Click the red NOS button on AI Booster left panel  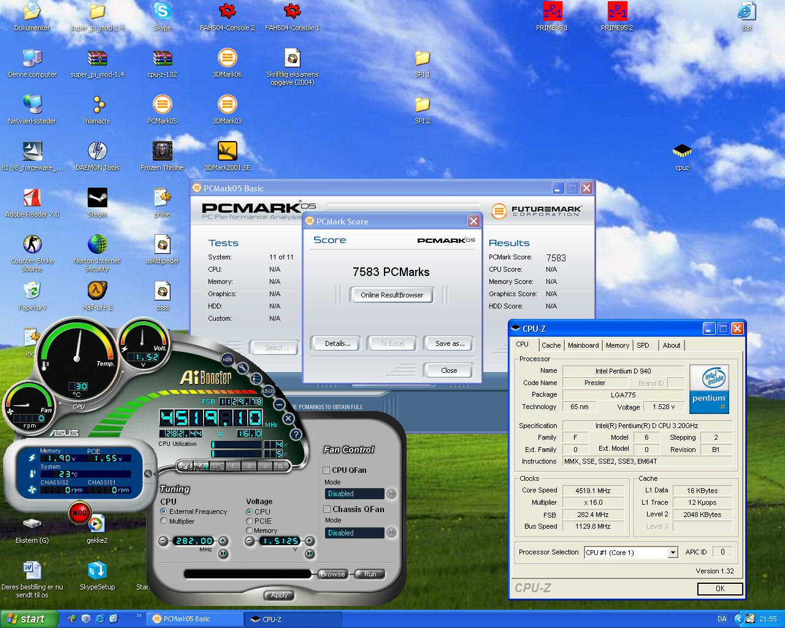coord(80,513)
